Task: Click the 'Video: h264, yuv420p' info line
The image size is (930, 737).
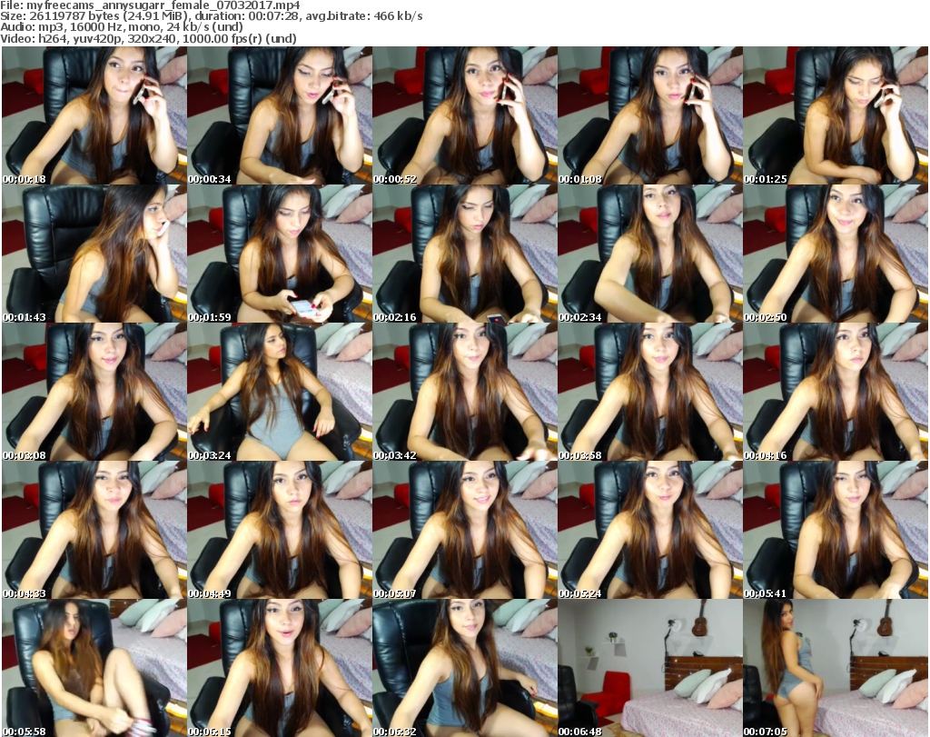Action: click(148, 38)
